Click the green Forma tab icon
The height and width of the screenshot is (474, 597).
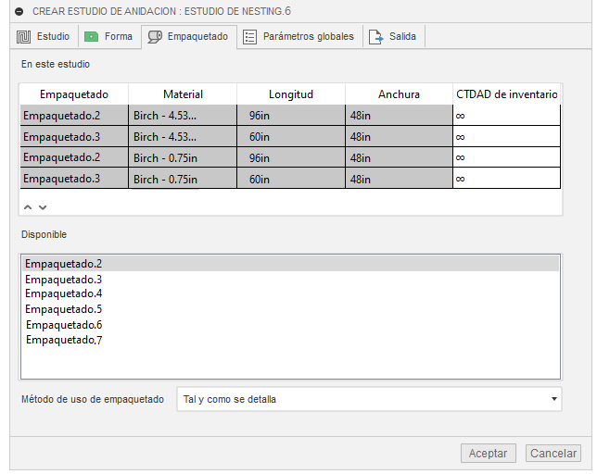tap(91, 37)
